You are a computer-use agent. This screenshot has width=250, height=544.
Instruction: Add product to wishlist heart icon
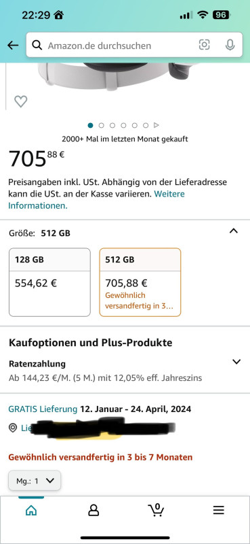21,101
